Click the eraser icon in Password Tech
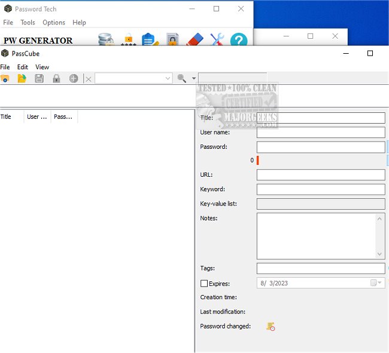 195,40
